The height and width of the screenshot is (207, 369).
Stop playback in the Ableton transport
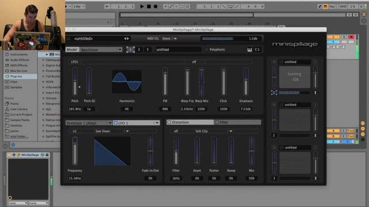[x=149, y=6]
